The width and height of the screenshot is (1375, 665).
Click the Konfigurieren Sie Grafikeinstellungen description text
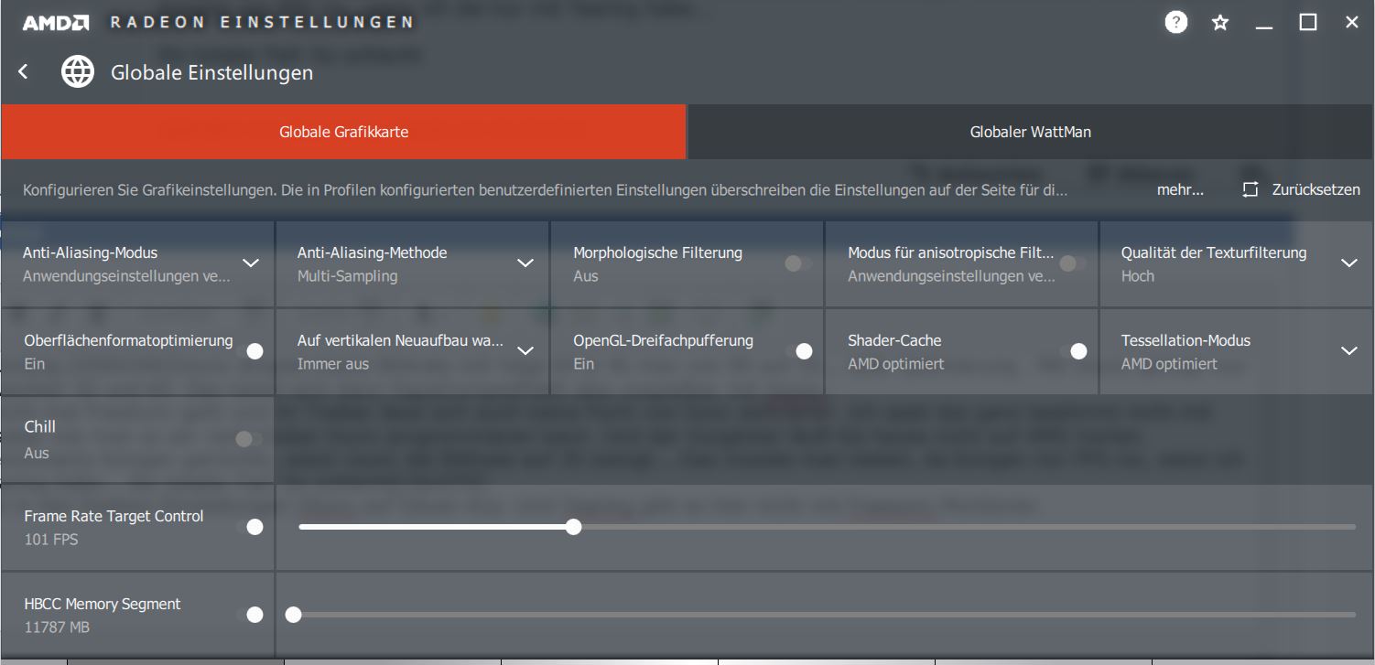coord(545,190)
